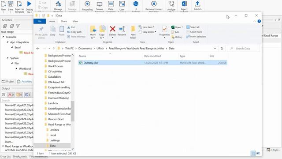The height and width of the screenshot is (159, 282).
Task: Toggle the Output panel timestamp clock icon
Action: pyautogui.click(x=4, y=95)
